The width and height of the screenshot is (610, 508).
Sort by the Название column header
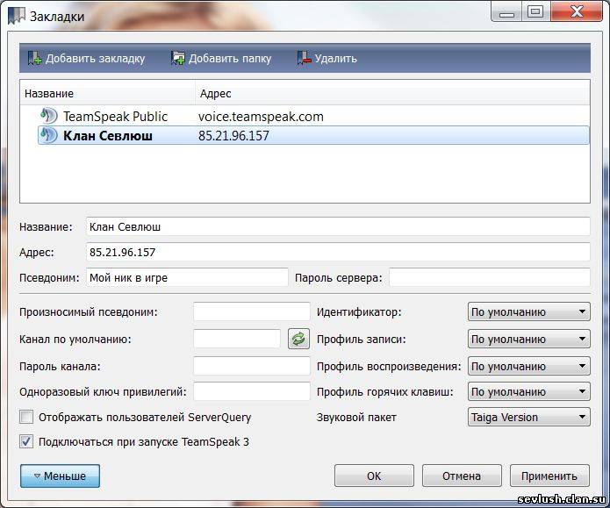coord(107,93)
